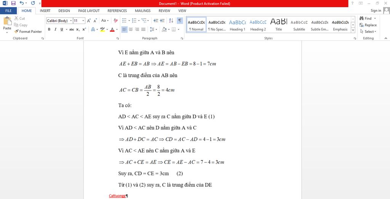
Task: Open the font size dropdown showing 11
Action: point(83,21)
